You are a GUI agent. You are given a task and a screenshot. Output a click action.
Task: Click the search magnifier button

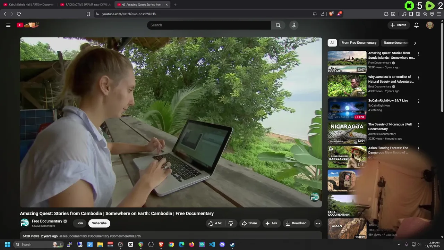(278, 25)
